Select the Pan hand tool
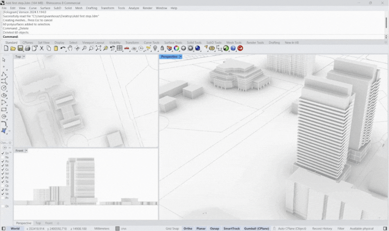 70,48
